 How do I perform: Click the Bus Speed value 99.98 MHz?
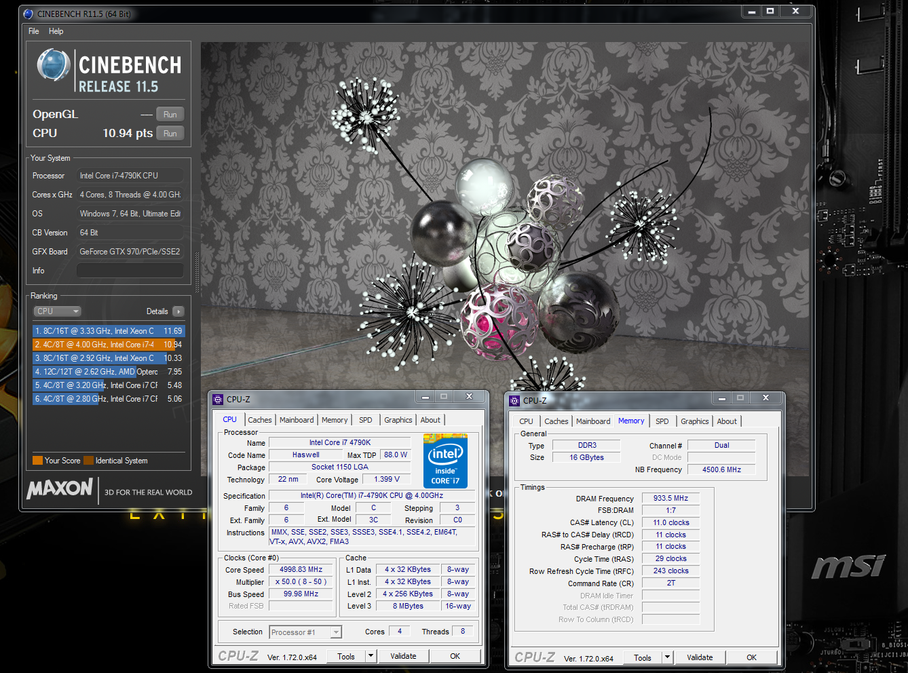(301, 594)
